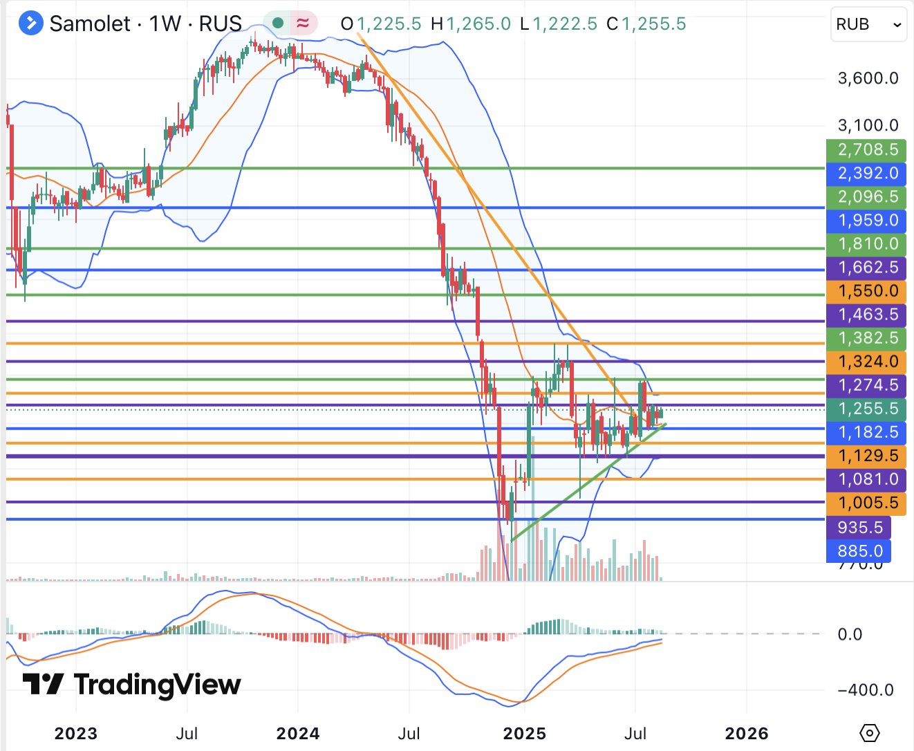Click the green market status dot

point(278,24)
